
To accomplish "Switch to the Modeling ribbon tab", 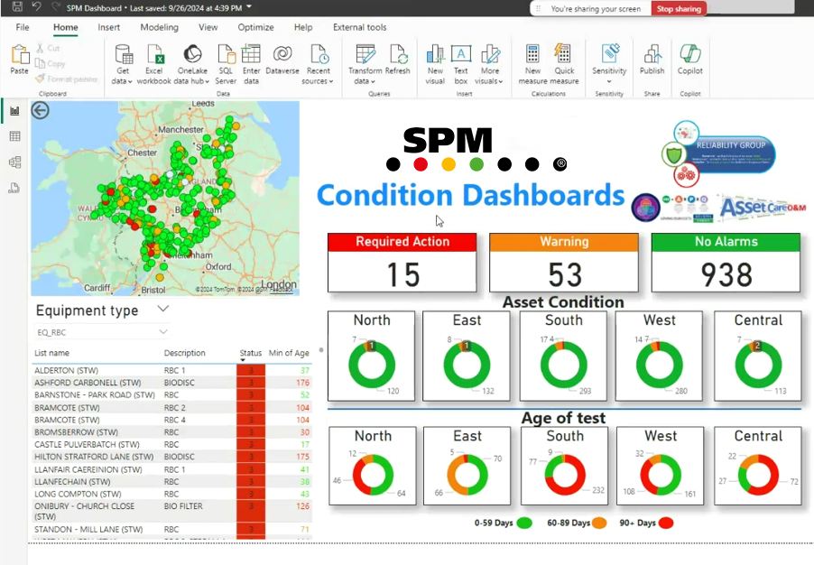I will tap(159, 27).
